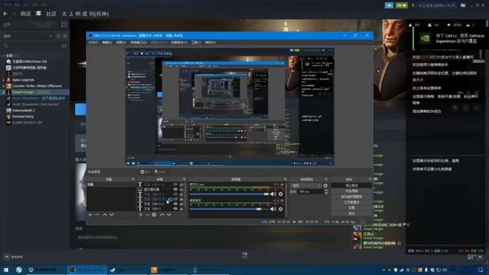
Task: Open OBS 帮助(H) menu
Action: [x=210, y=42]
